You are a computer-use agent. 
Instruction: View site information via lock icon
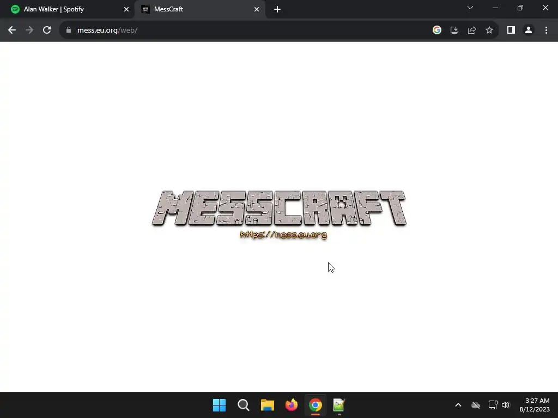[x=69, y=30]
